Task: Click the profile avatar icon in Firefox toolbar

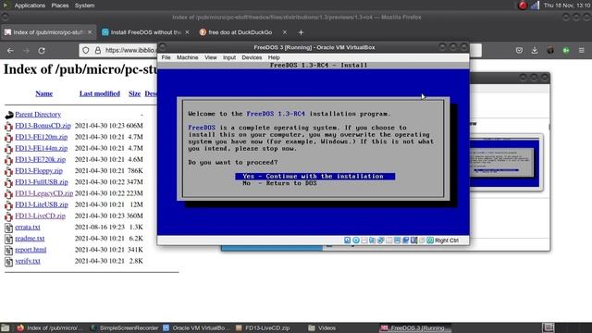Action: (x=550, y=50)
